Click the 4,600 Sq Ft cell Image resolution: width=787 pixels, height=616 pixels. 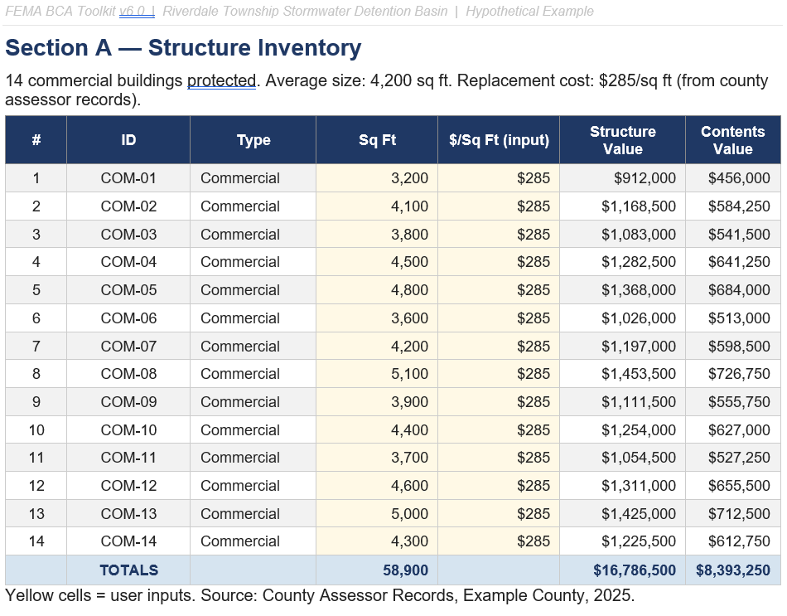(377, 486)
